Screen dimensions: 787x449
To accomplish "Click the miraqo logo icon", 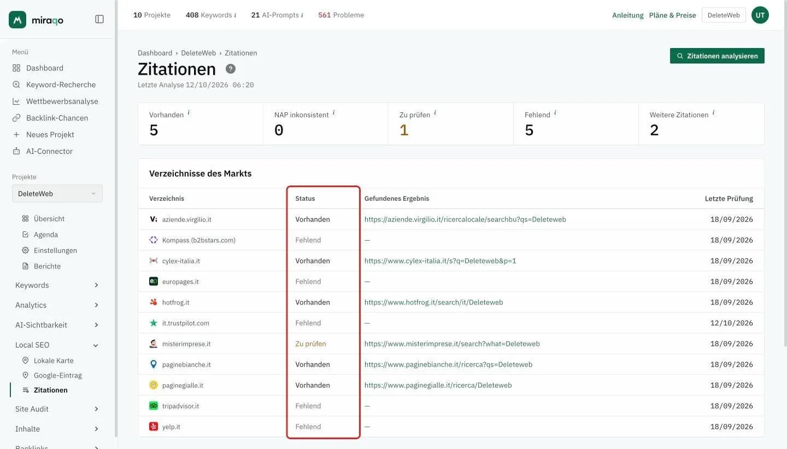I will (17, 20).
